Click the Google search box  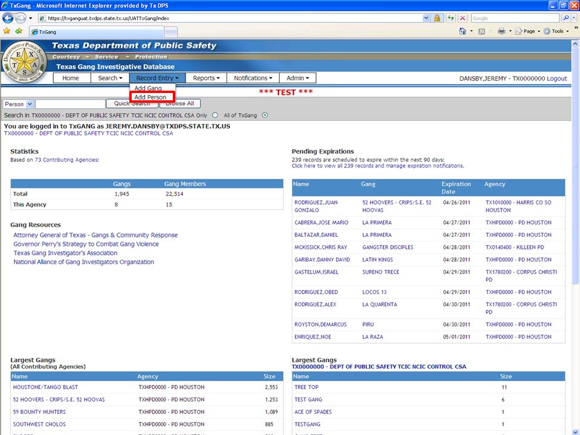point(515,18)
